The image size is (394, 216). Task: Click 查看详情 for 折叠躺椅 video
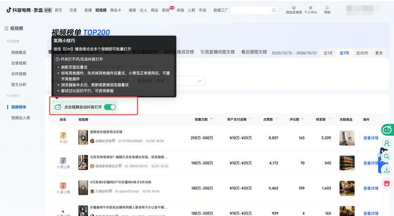371,213
